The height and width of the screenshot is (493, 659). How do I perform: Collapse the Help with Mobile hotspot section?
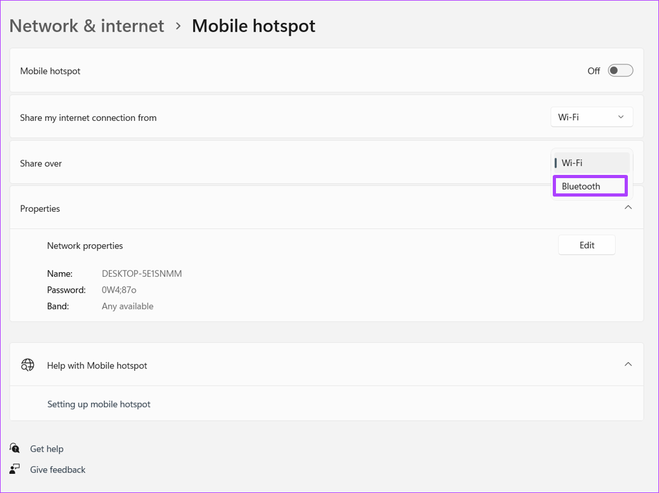coord(628,365)
